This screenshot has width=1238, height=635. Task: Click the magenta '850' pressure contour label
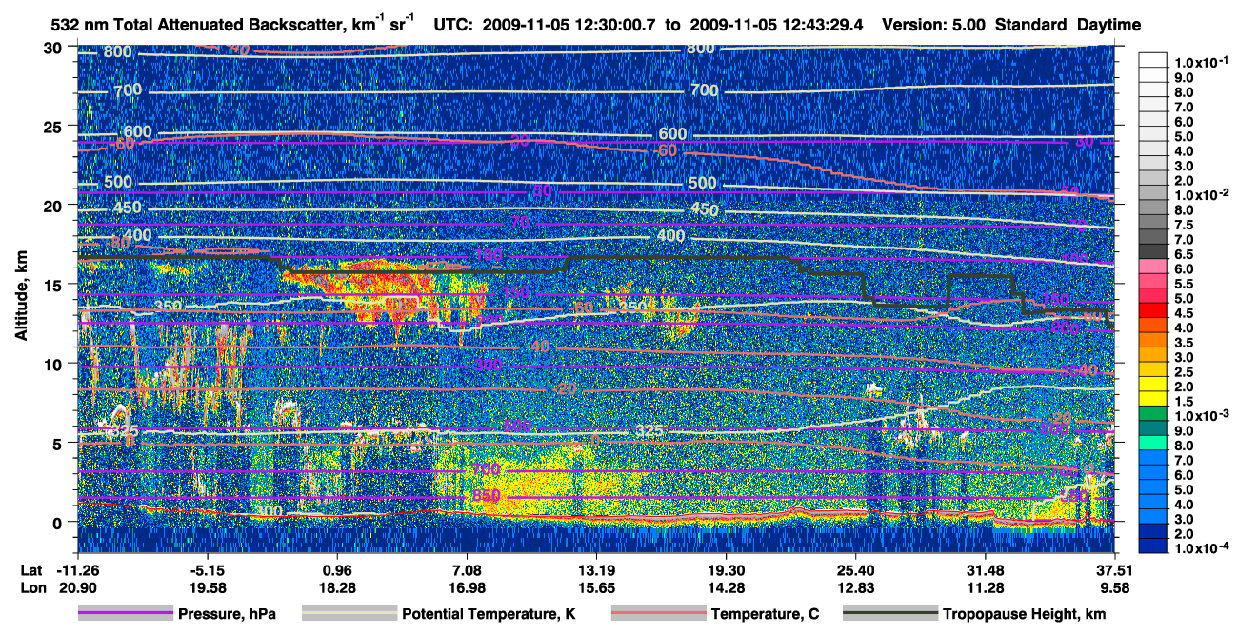pyautogui.click(x=487, y=496)
